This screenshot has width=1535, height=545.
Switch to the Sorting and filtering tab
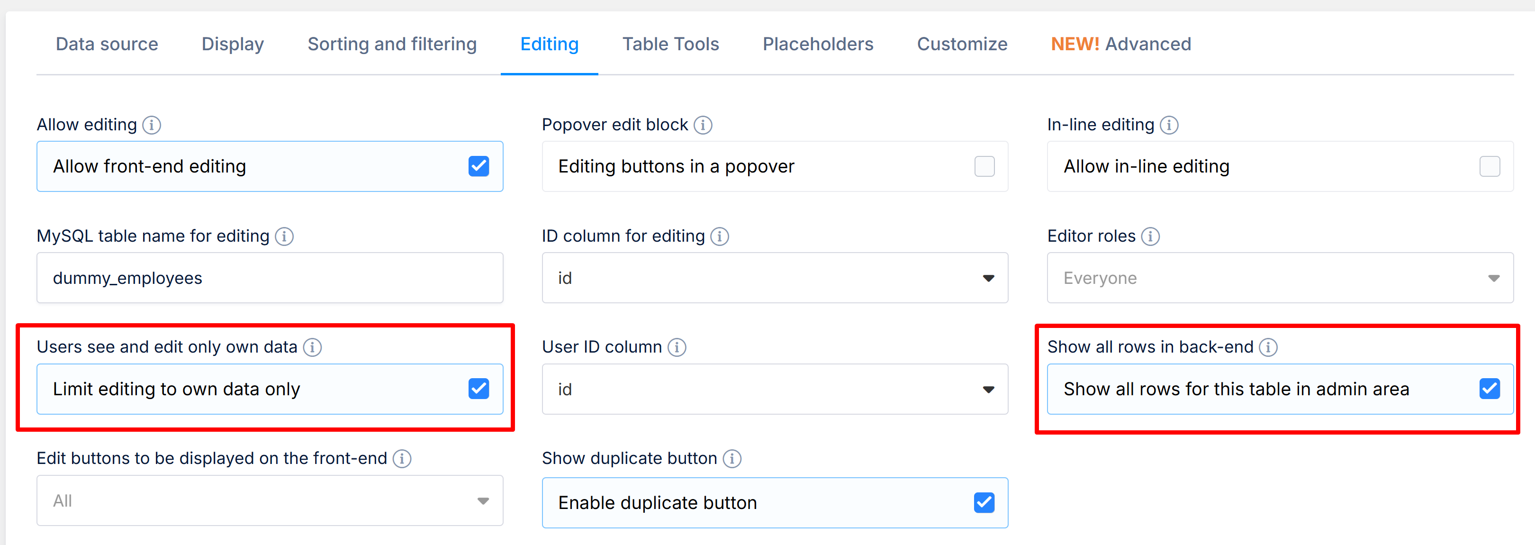coord(391,44)
